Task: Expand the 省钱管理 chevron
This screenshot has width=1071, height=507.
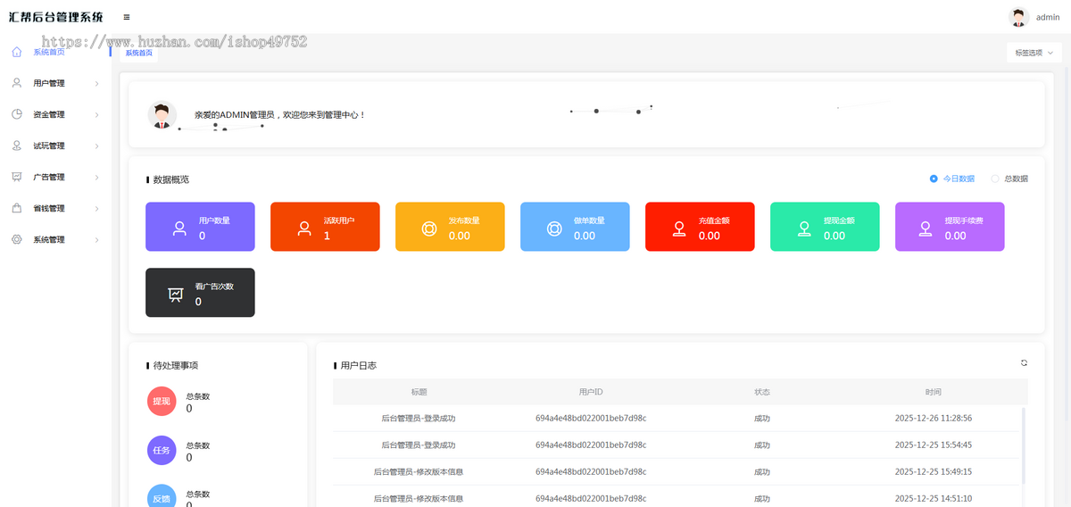Action: 96,209
